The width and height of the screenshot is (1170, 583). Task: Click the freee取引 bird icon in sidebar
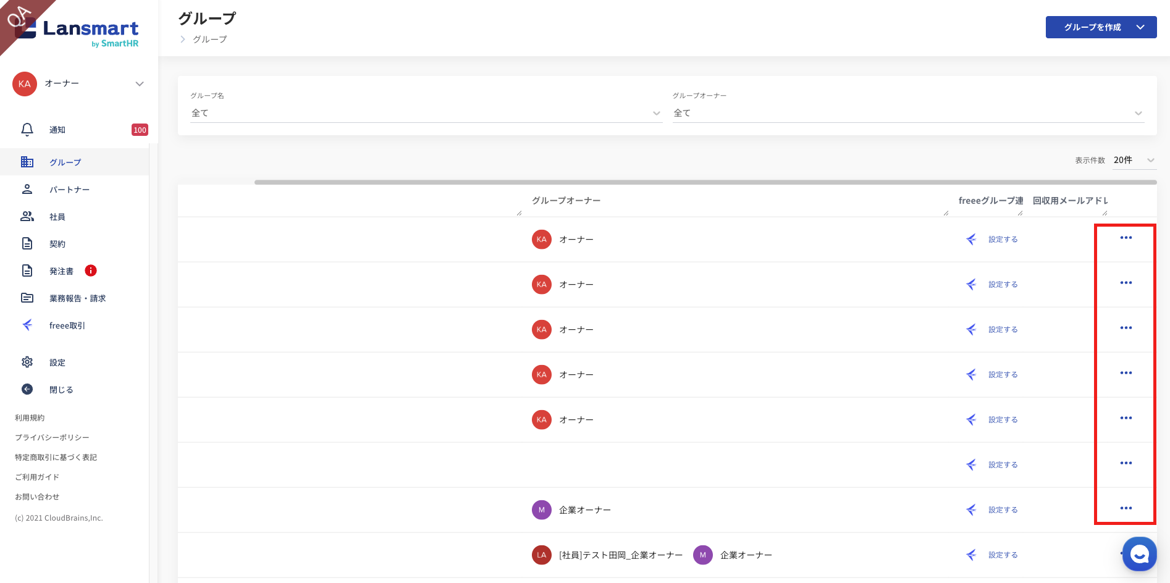click(27, 325)
